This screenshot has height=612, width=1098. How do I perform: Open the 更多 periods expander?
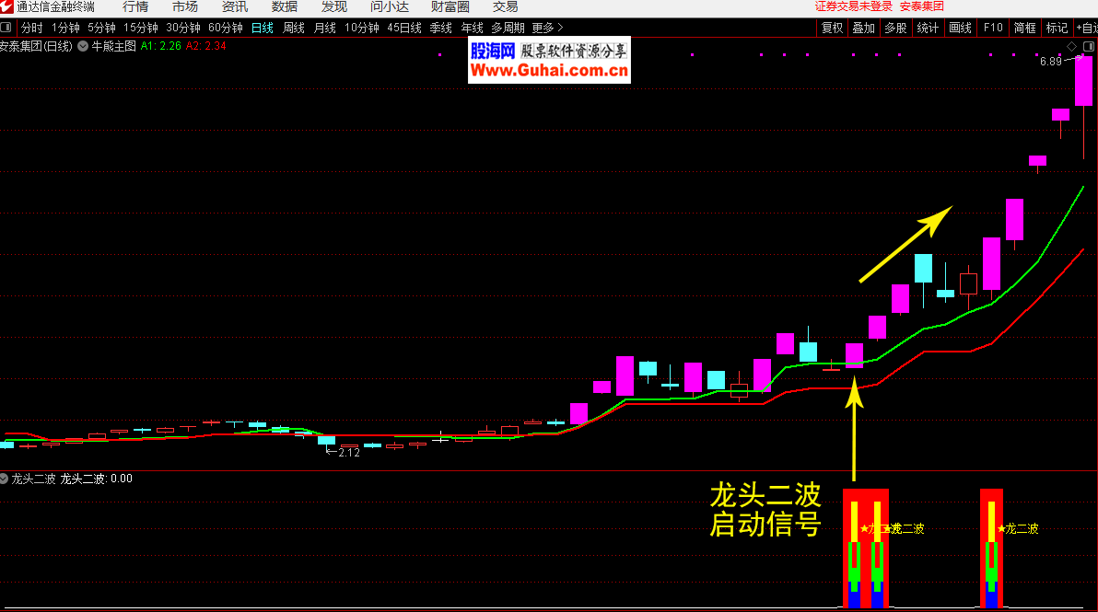(547, 28)
